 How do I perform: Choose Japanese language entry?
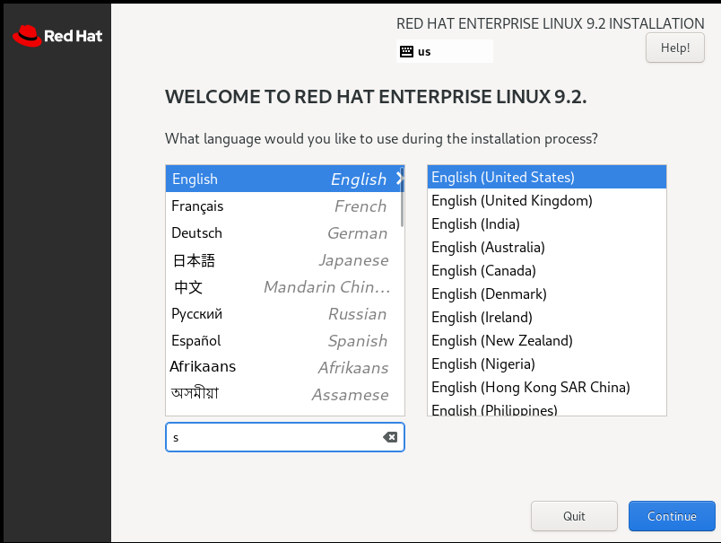click(278, 260)
